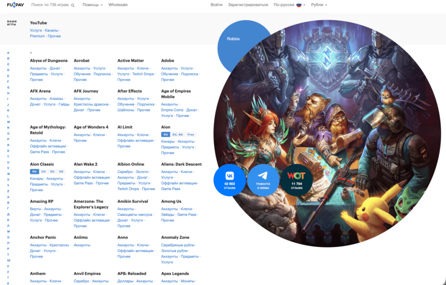The width and height of the screenshot is (446, 285).
Task: Open the VK reviews circle
Action: point(230,180)
